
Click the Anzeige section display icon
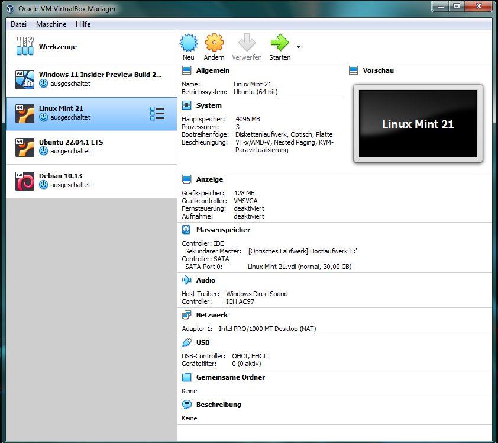[x=186, y=179]
